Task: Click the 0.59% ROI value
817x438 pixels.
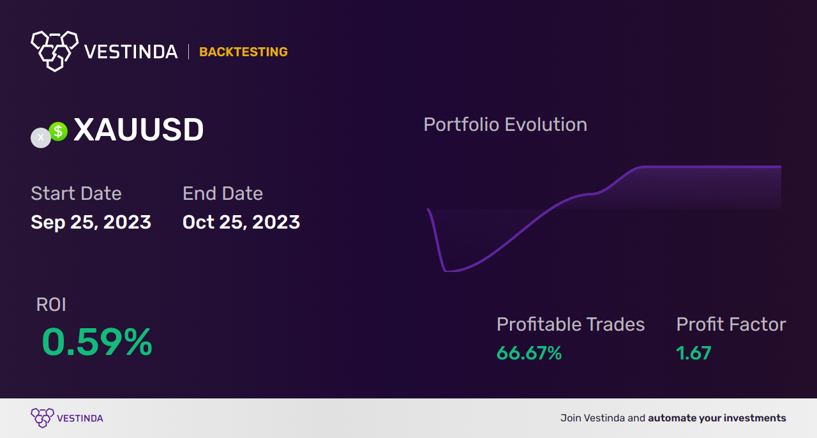Action: coord(97,342)
